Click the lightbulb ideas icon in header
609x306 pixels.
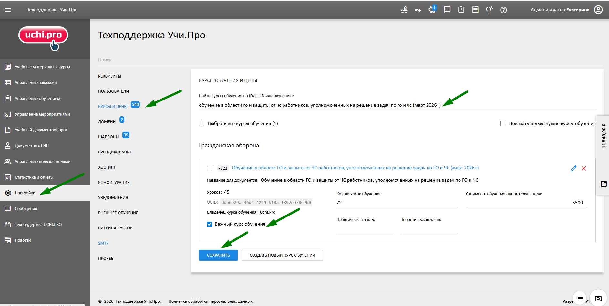pos(490,10)
